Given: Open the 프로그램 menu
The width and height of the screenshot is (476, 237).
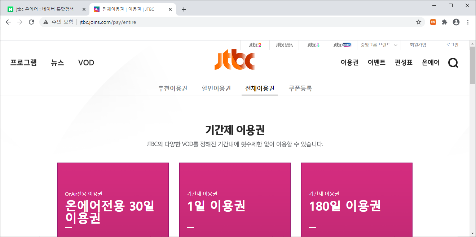Looking at the screenshot, I should [x=23, y=63].
